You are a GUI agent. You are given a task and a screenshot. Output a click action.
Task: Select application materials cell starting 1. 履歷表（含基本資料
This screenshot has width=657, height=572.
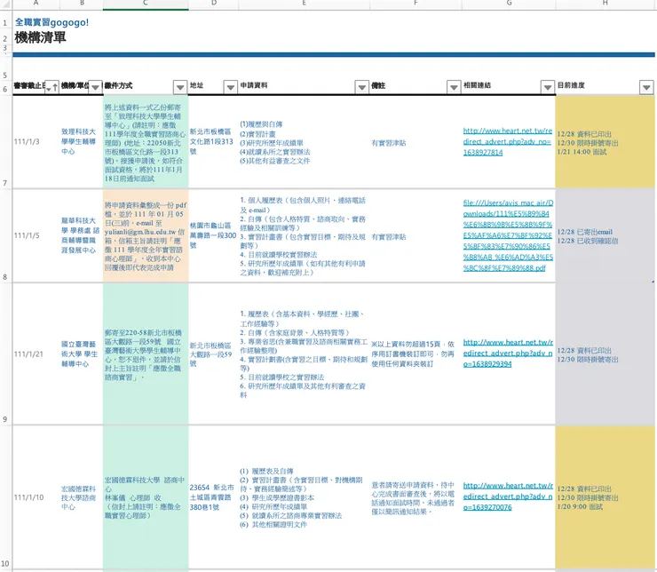(x=304, y=354)
